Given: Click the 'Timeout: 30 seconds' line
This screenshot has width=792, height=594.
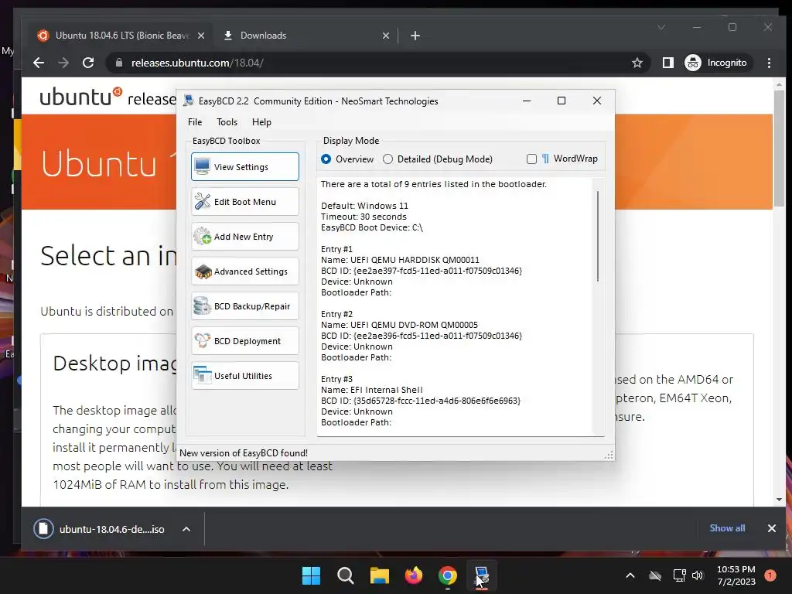Looking at the screenshot, I should [364, 217].
